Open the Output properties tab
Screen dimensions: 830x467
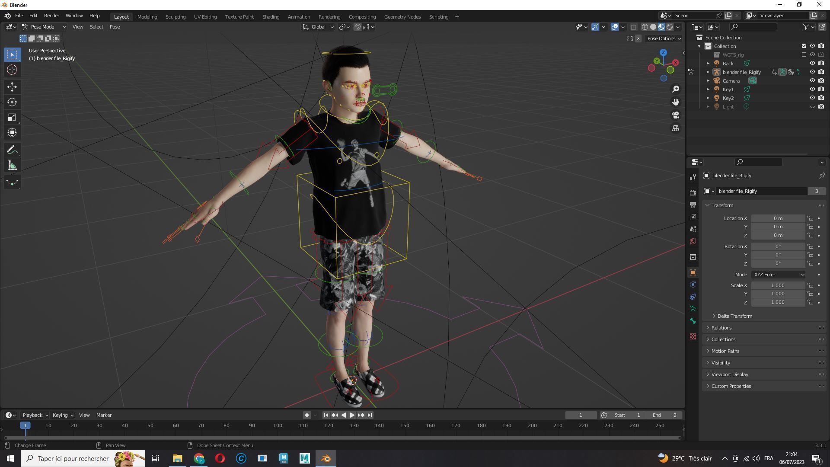pyautogui.click(x=693, y=205)
